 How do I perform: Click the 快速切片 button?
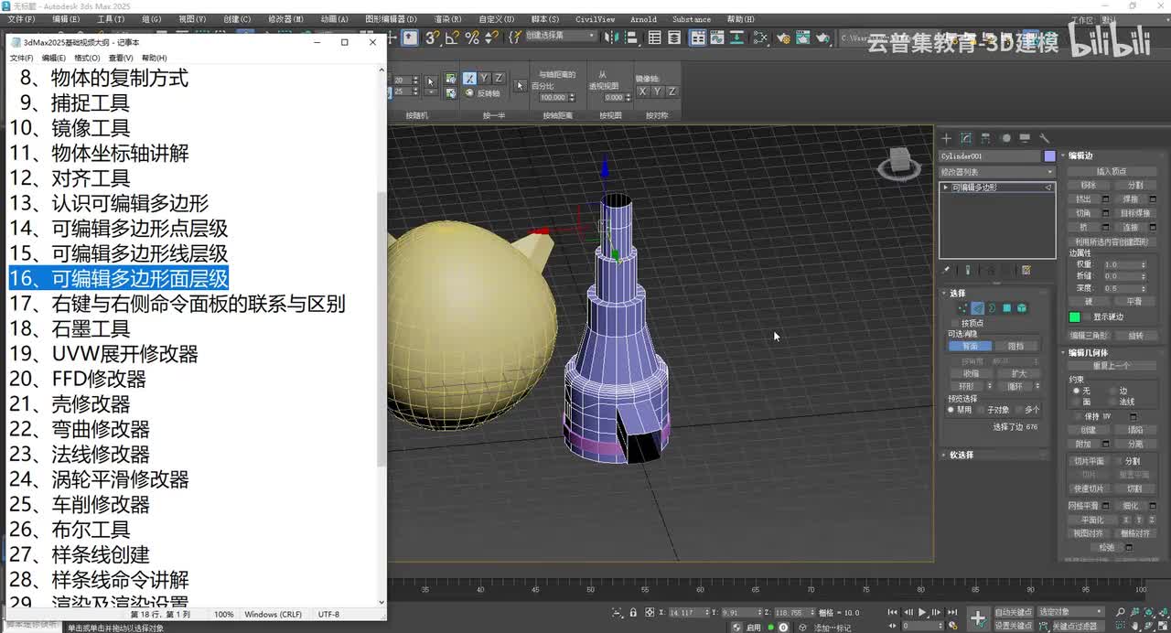pos(1087,488)
